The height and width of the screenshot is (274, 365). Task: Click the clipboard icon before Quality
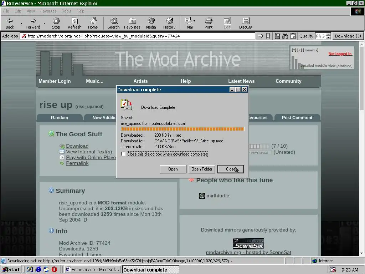[293, 36]
